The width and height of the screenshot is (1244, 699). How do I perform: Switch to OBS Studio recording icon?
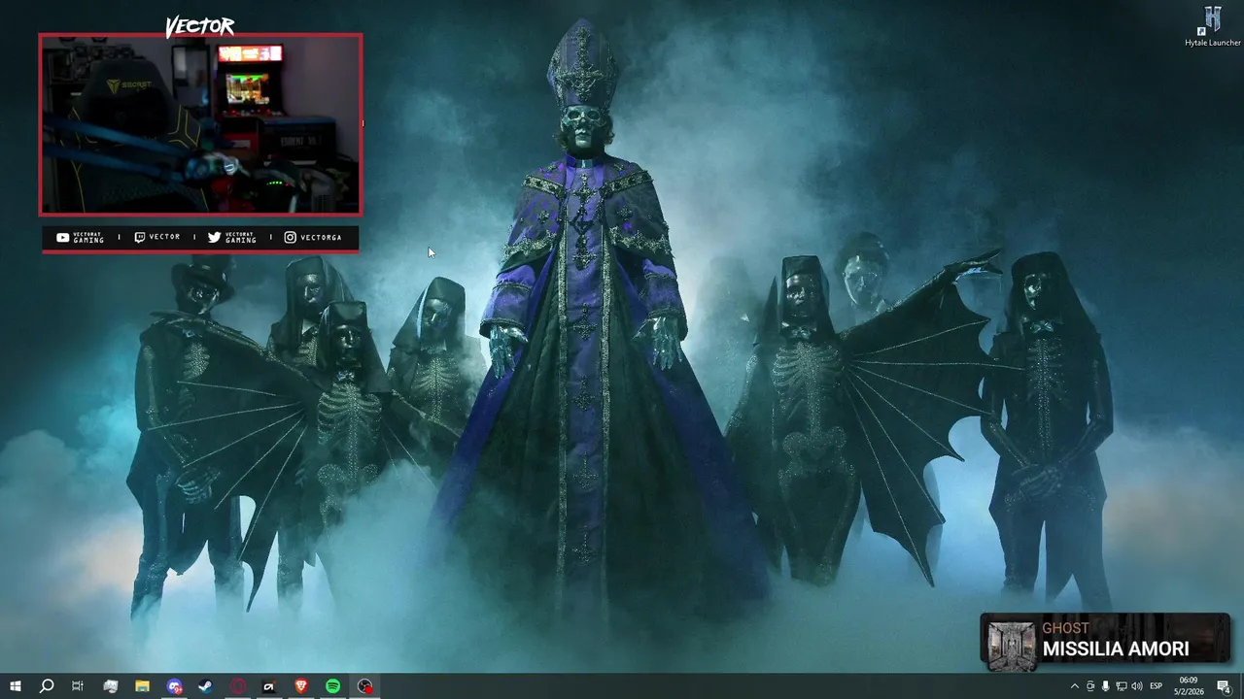click(364, 686)
